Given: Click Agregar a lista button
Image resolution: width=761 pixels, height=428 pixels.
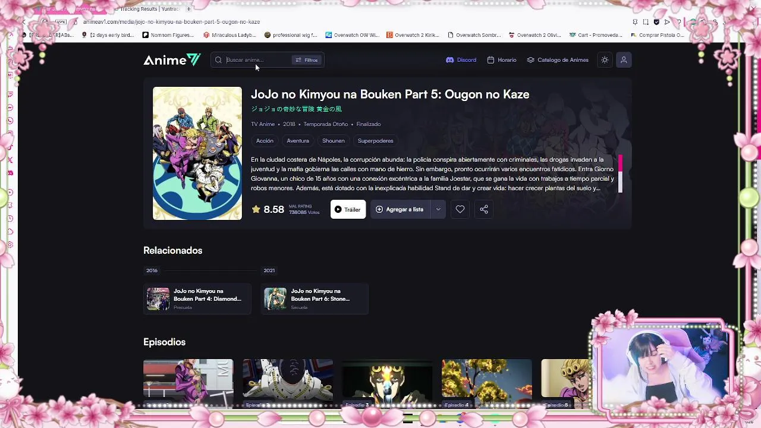Looking at the screenshot, I should (400, 209).
